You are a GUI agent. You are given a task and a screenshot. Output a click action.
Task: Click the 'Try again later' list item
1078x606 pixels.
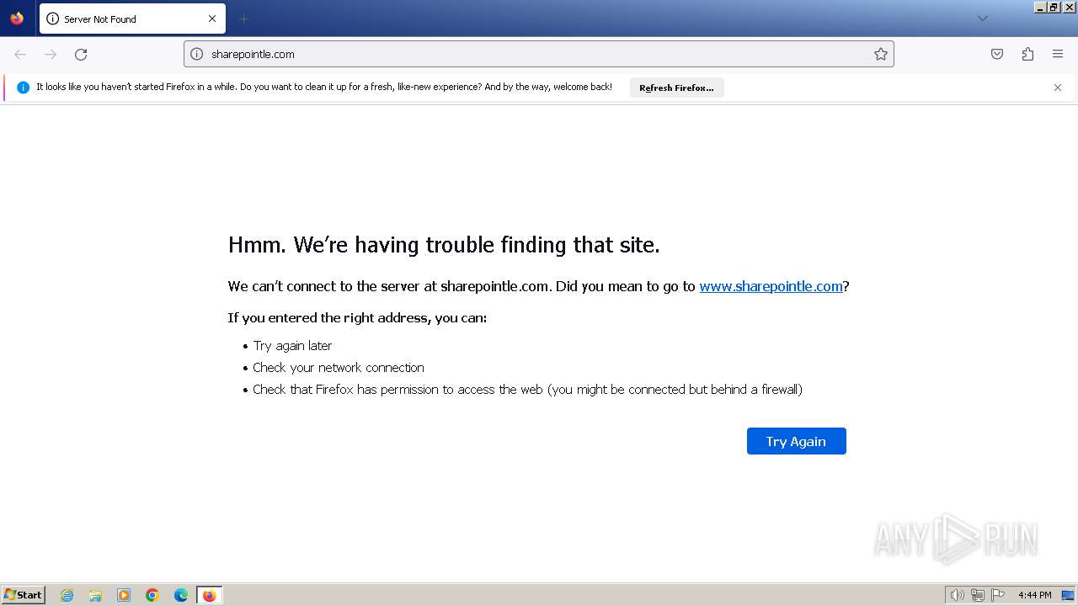tap(292, 346)
